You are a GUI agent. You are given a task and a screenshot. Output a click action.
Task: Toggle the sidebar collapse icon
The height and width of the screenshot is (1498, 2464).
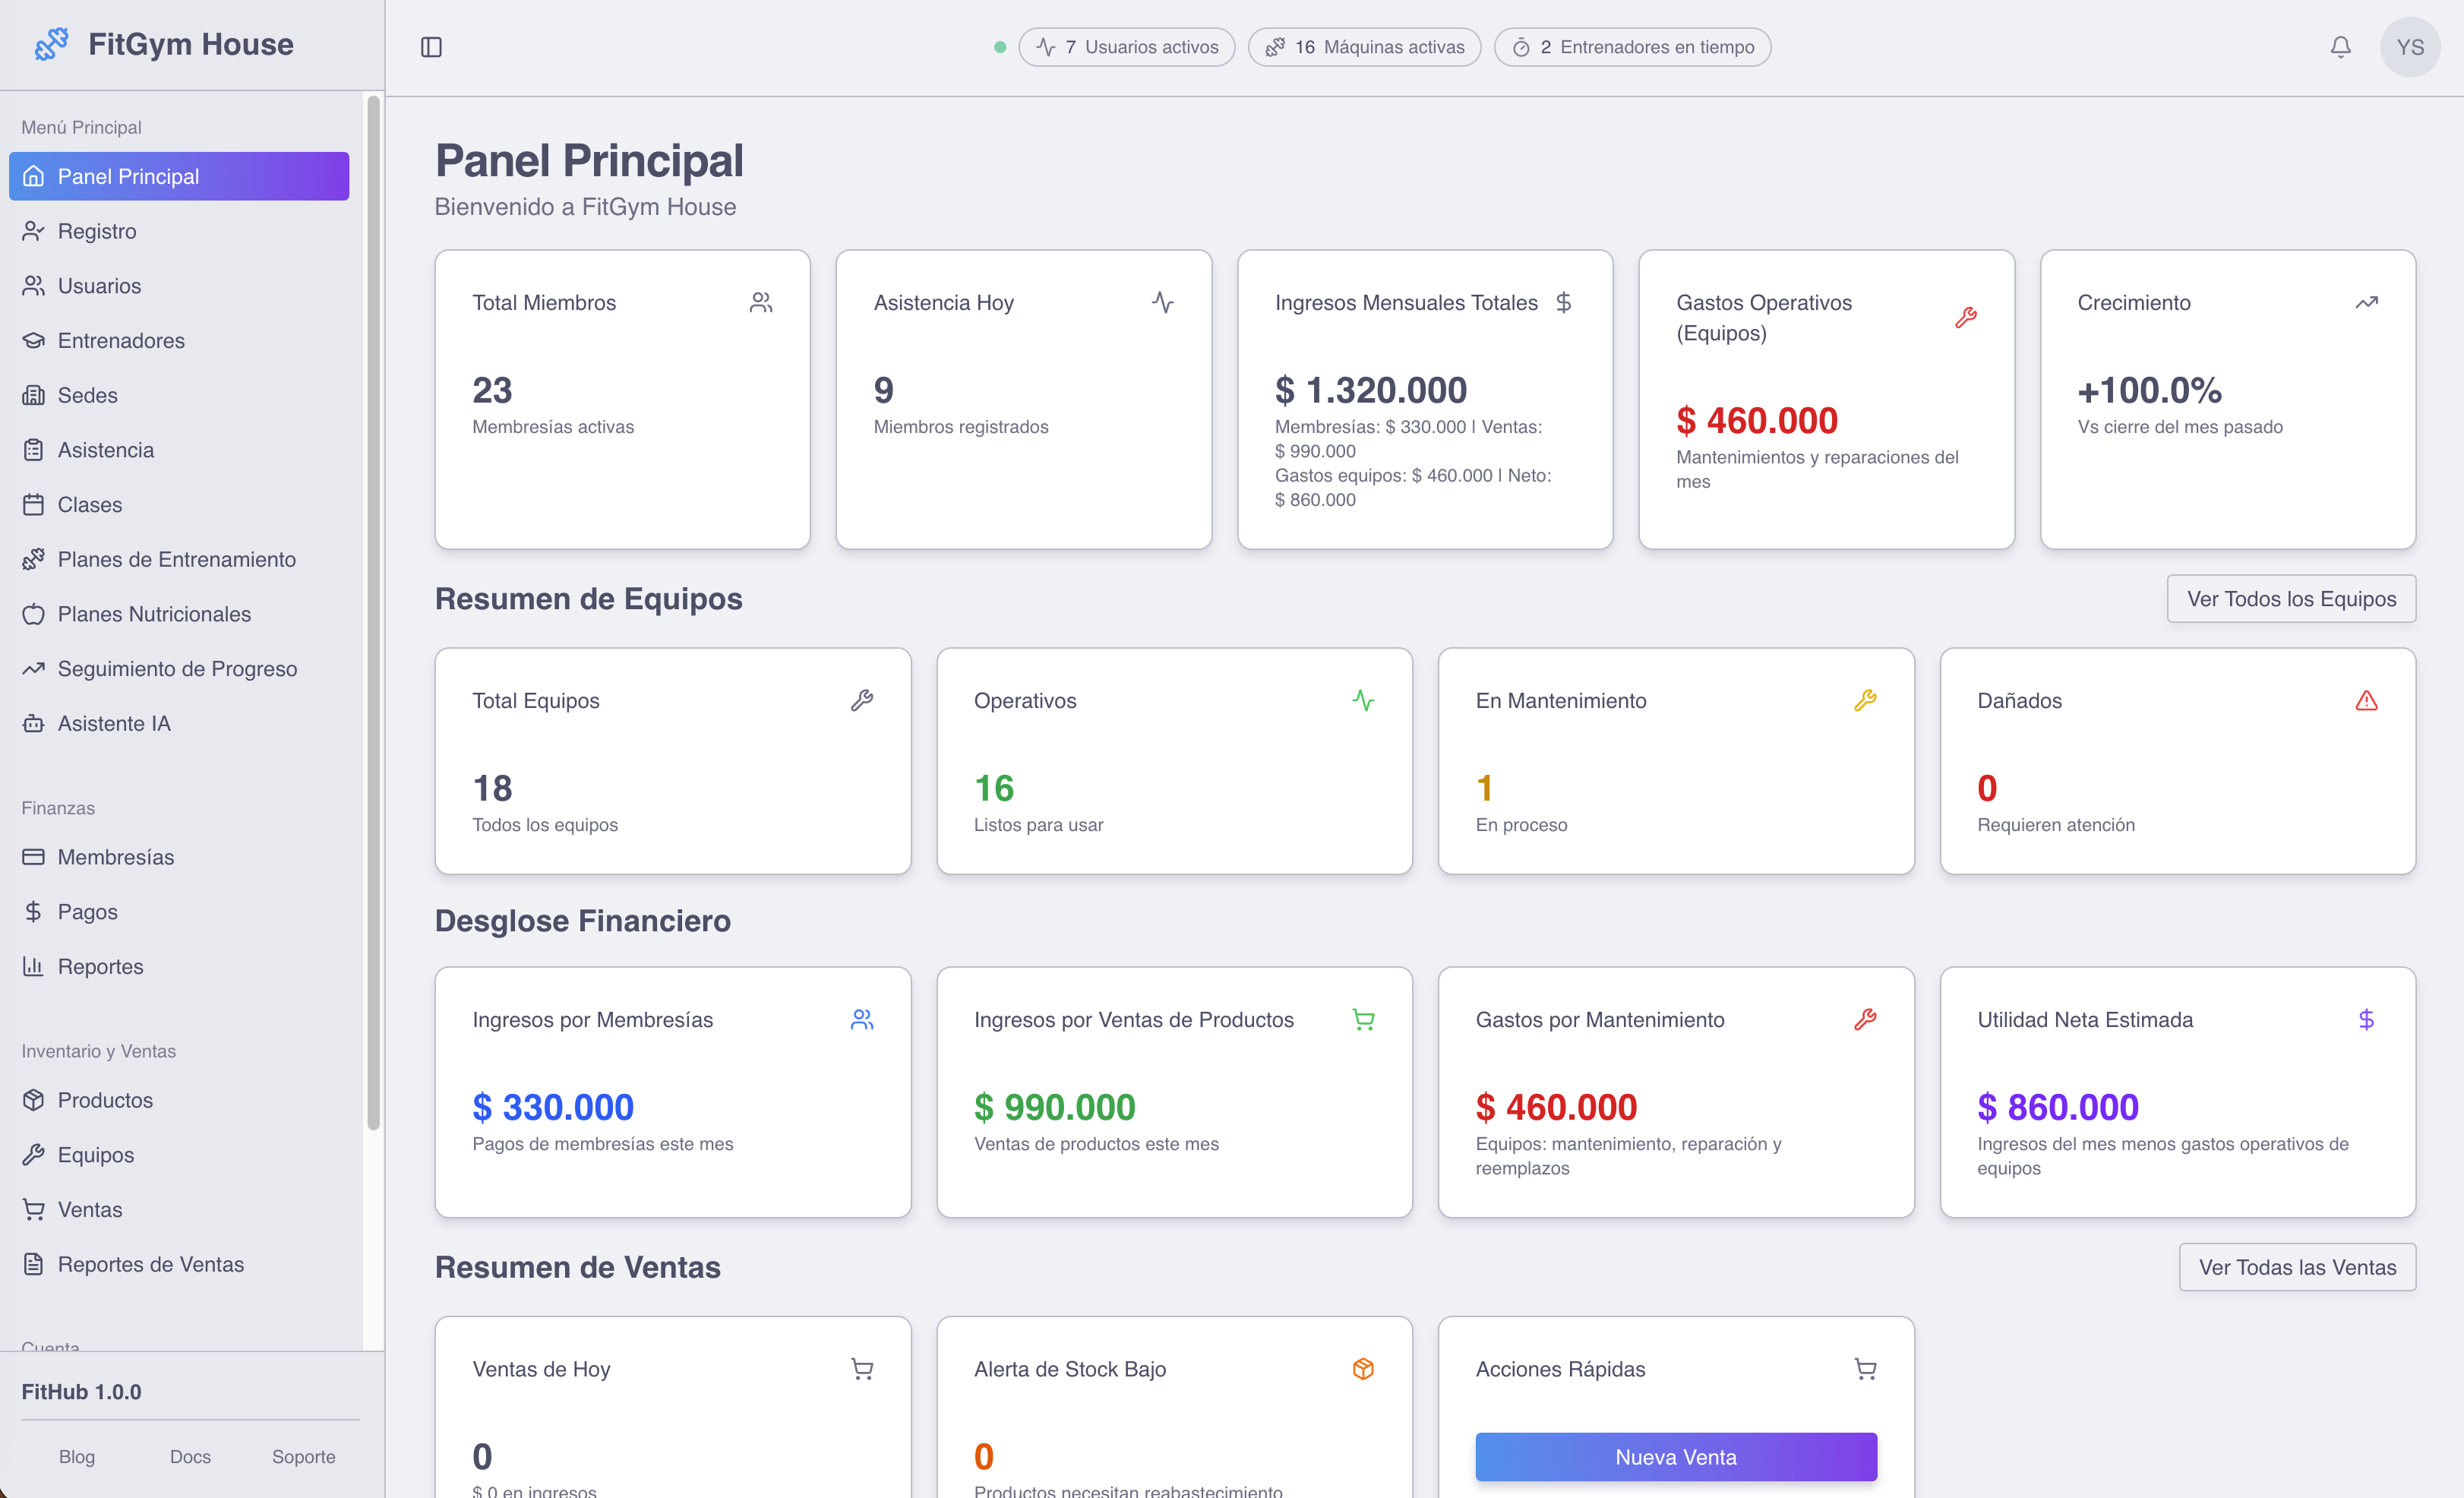click(432, 46)
